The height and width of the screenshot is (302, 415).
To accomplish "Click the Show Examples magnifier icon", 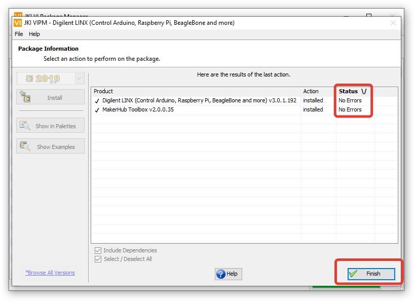I will point(24,147).
